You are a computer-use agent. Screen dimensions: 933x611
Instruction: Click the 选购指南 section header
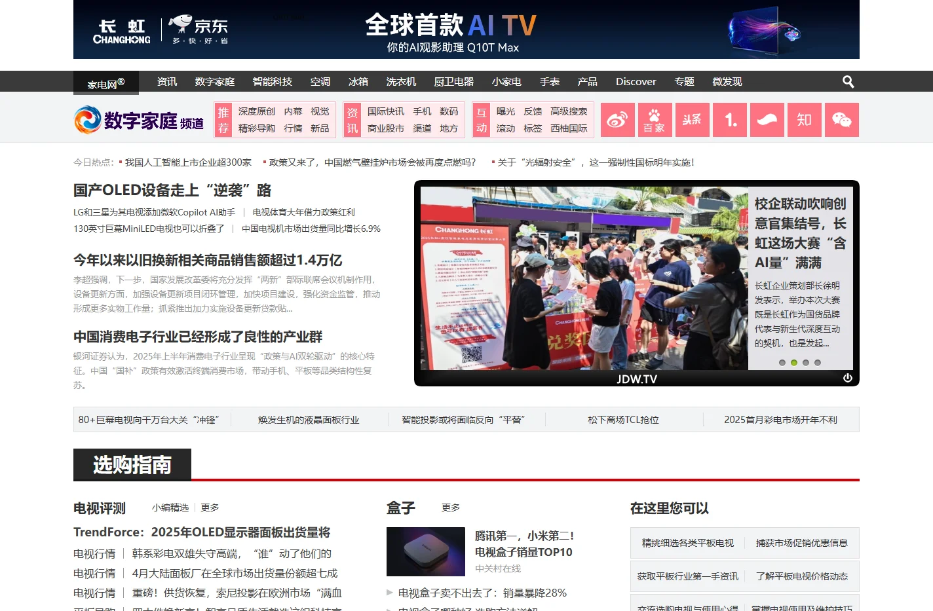click(x=132, y=465)
